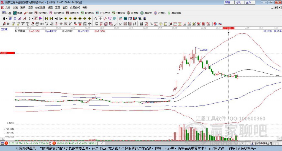Click the percent sign drawing tool
282x151 pixels.
(151, 24)
